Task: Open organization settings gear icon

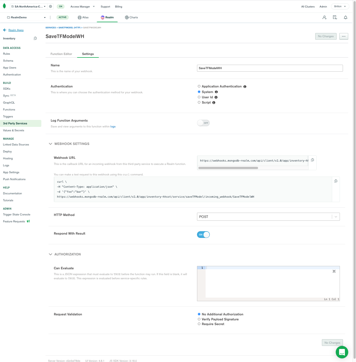Action: pos(51,6)
